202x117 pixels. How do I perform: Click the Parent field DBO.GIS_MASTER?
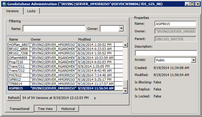[175, 39]
